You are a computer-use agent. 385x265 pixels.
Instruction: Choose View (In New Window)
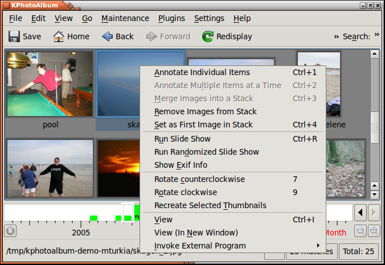(x=233, y=233)
